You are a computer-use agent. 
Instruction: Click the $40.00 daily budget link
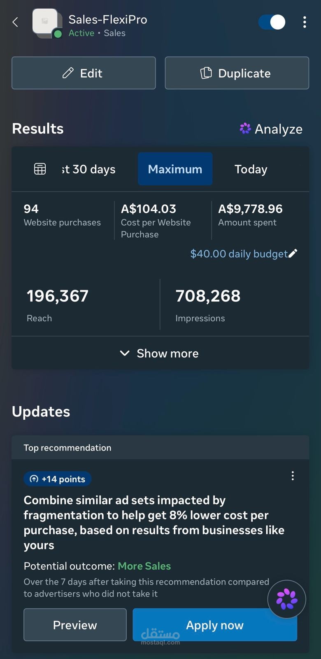tap(239, 254)
